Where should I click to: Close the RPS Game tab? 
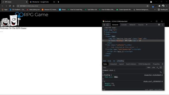pos(27,2)
